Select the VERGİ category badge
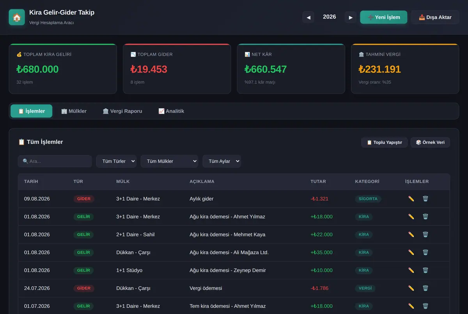 [x=365, y=288]
